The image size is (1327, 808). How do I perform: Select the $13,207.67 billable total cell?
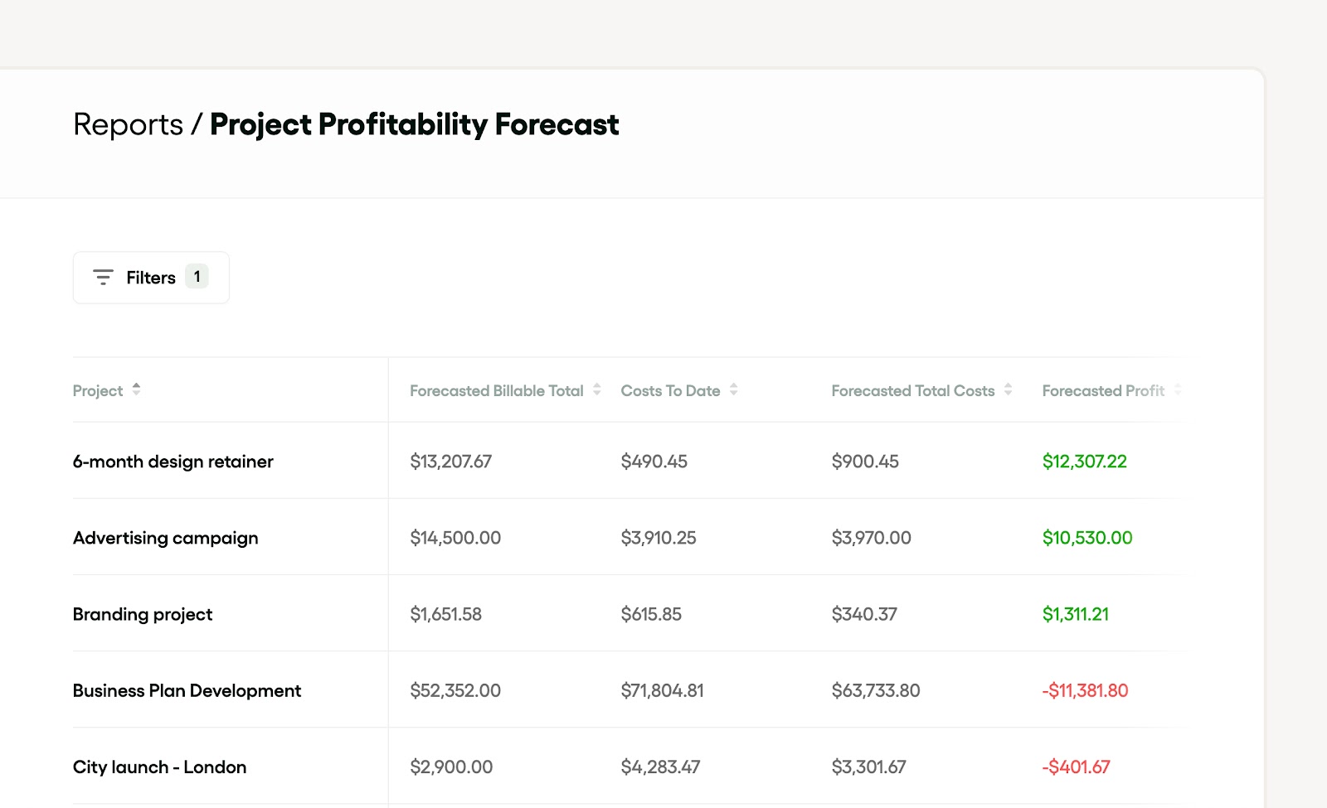click(x=451, y=462)
